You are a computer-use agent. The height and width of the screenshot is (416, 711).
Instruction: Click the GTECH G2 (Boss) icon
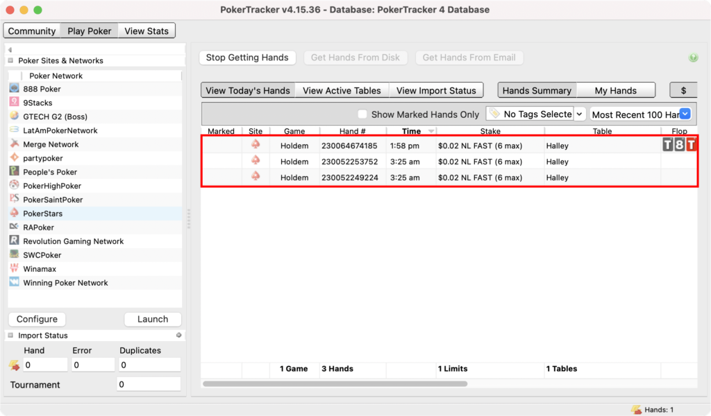(x=14, y=116)
